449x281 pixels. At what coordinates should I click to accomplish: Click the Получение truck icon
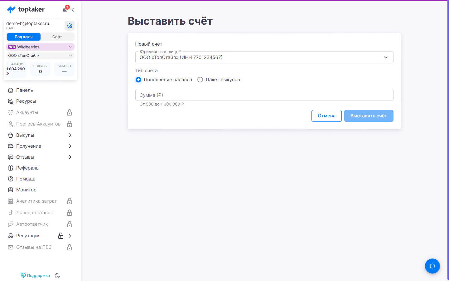pyautogui.click(x=11, y=146)
